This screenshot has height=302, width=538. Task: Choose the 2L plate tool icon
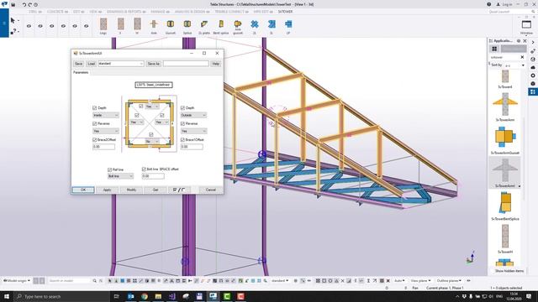pyautogui.click(x=204, y=24)
